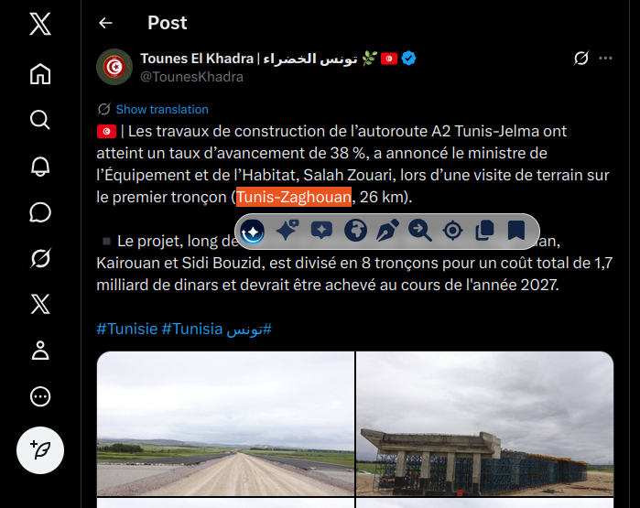Click the bookmark icon in selection toolbar
The width and height of the screenshot is (640, 508).
(x=515, y=230)
